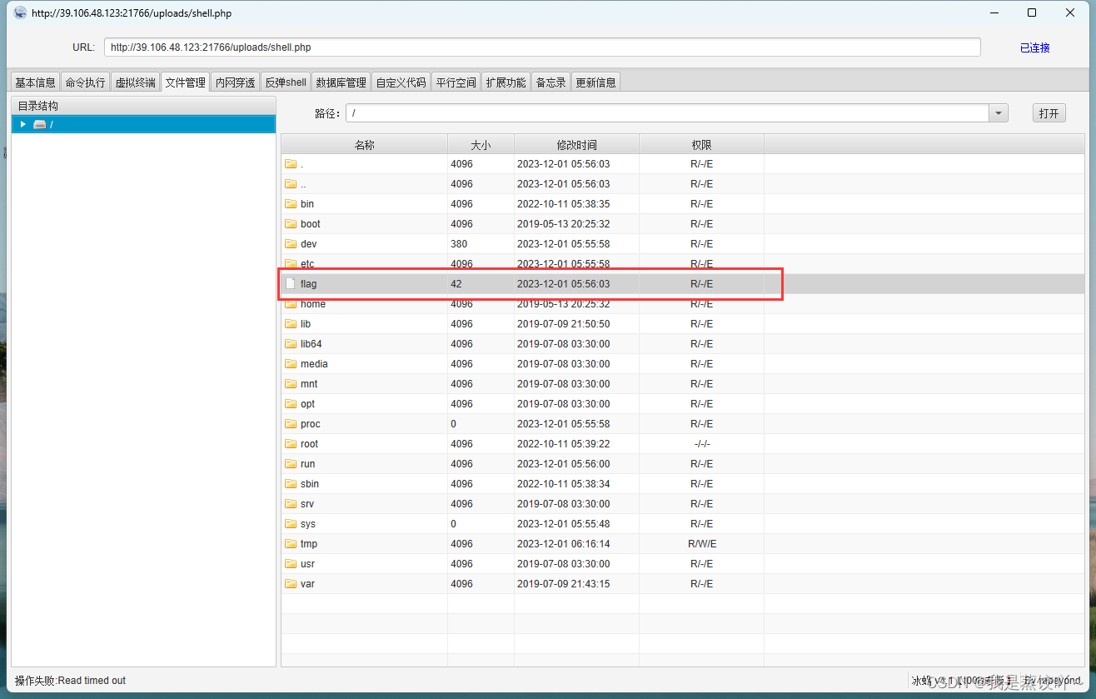
Task: Select the lib64 folder icon
Action: 291,344
